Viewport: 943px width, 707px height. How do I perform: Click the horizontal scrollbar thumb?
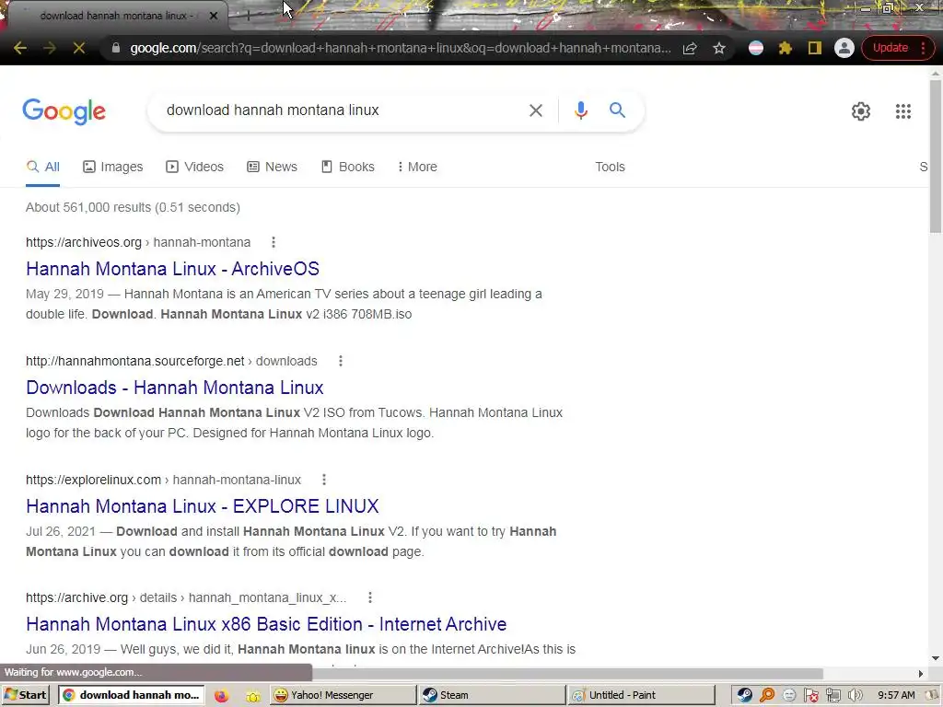pyautogui.click(x=565, y=673)
